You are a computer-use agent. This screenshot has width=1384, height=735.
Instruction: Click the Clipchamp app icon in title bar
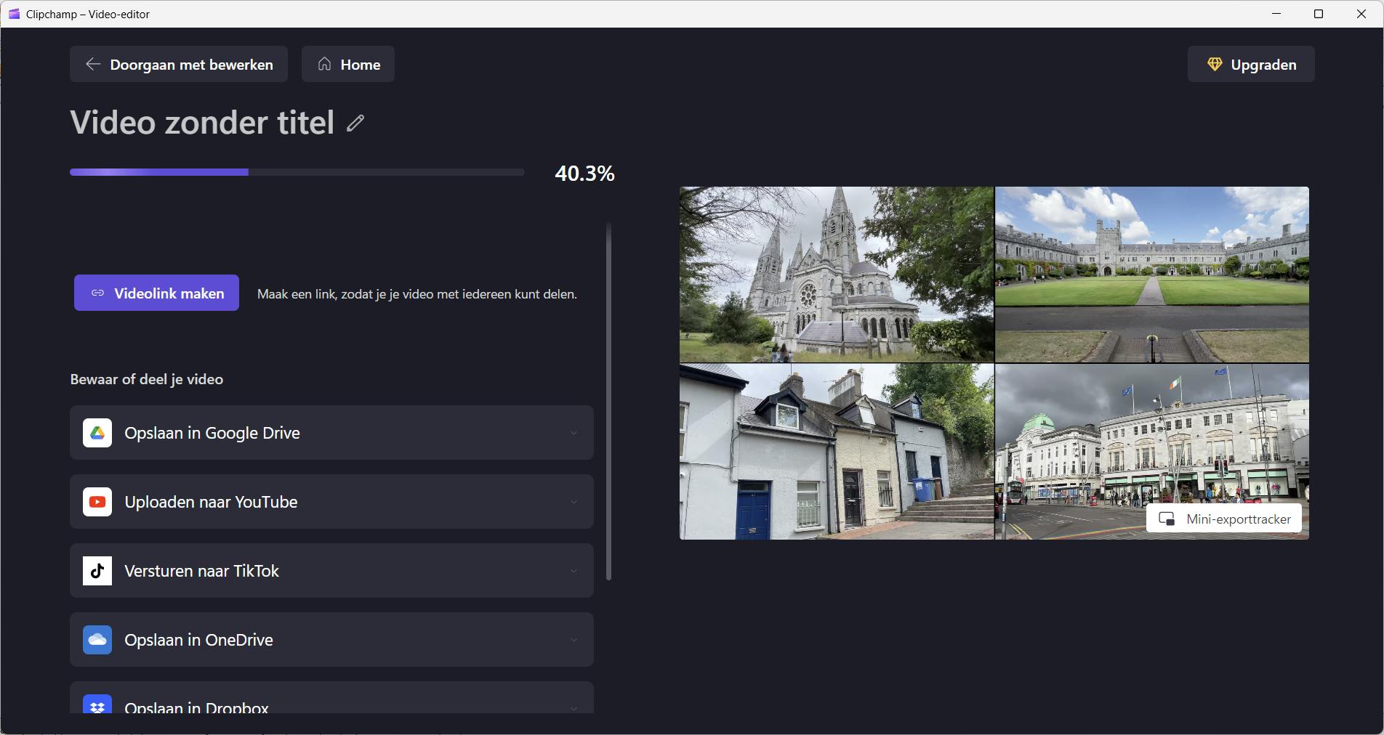(14, 14)
